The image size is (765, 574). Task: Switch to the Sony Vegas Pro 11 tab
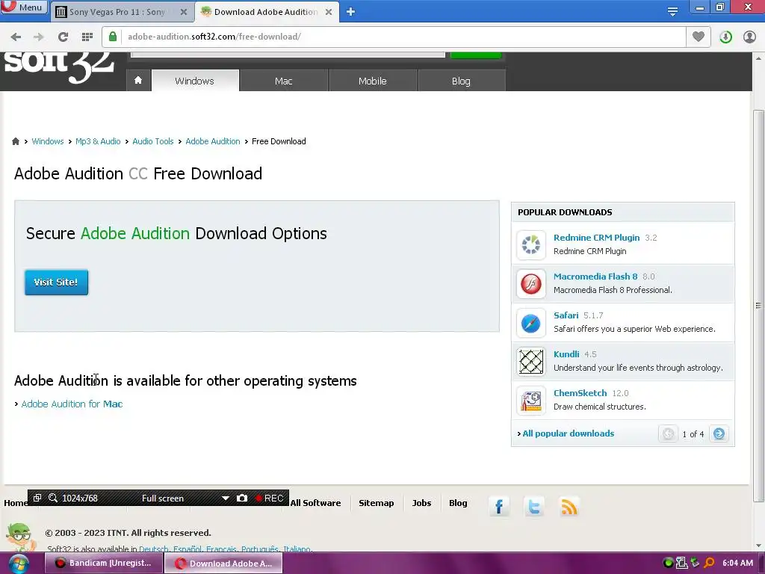(x=117, y=12)
